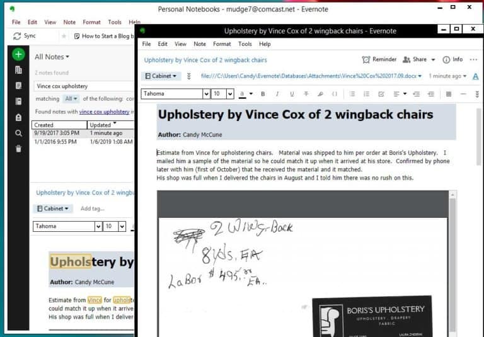Viewport: 484px width, 337px height.
Task: Open the Cabinet notebook dropdown in main window
Action: pyautogui.click(x=53, y=208)
